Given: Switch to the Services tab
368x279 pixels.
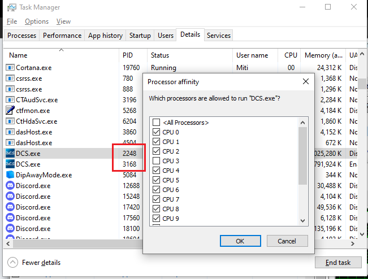Looking at the screenshot, I should 219,36.
